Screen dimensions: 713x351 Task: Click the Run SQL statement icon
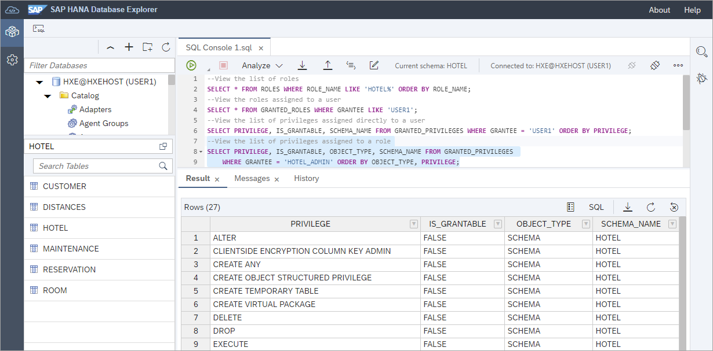click(x=191, y=66)
